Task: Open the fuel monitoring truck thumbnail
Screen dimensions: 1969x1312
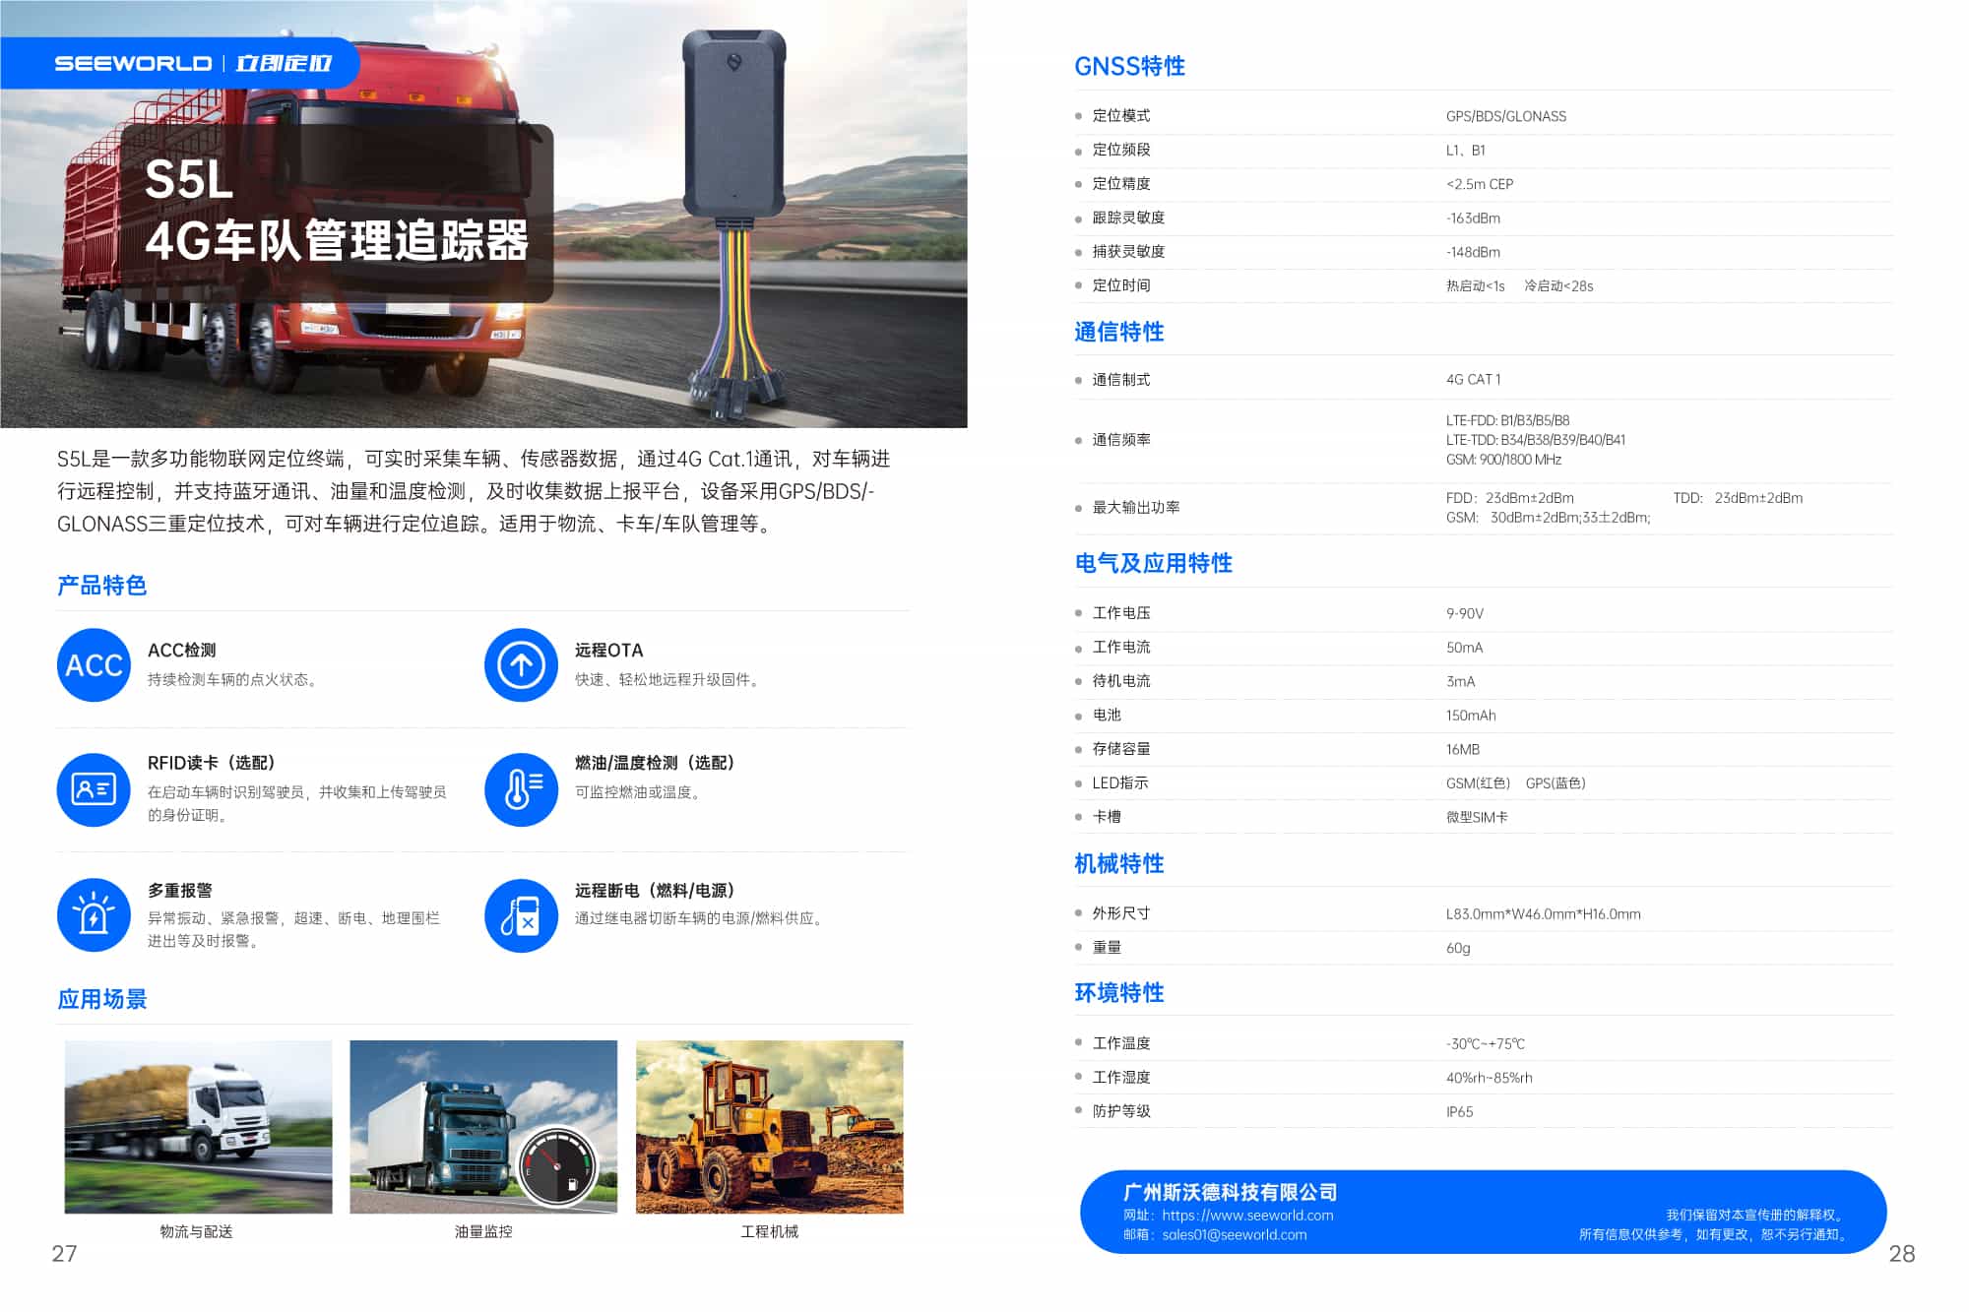Action: (483, 1127)
